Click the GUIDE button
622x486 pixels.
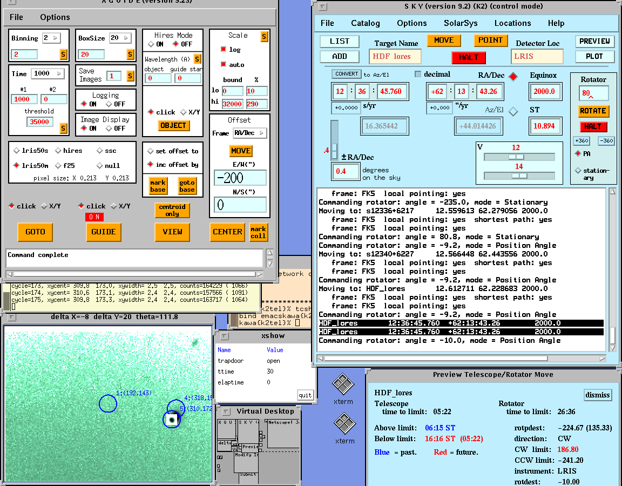coord(104,232)
